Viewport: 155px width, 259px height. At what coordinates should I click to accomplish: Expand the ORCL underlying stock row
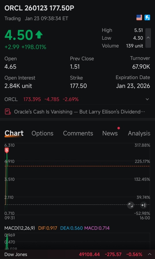148,99
